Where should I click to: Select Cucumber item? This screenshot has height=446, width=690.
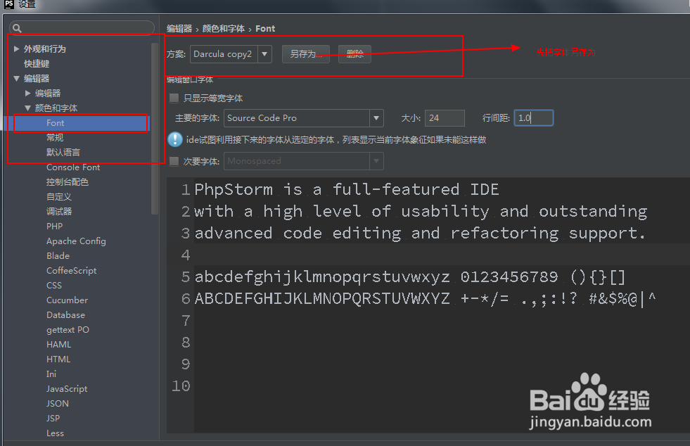coord(67,300)
